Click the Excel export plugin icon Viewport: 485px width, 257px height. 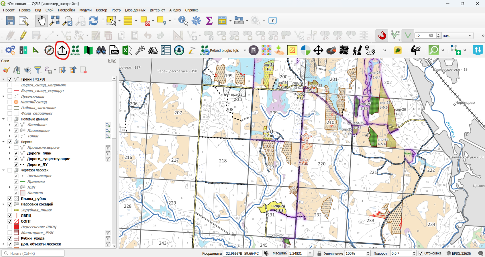coord(127,50)
